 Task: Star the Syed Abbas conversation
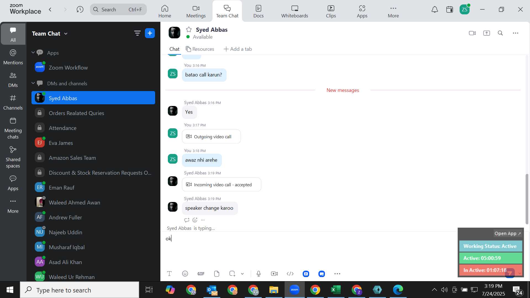point(189,30)
